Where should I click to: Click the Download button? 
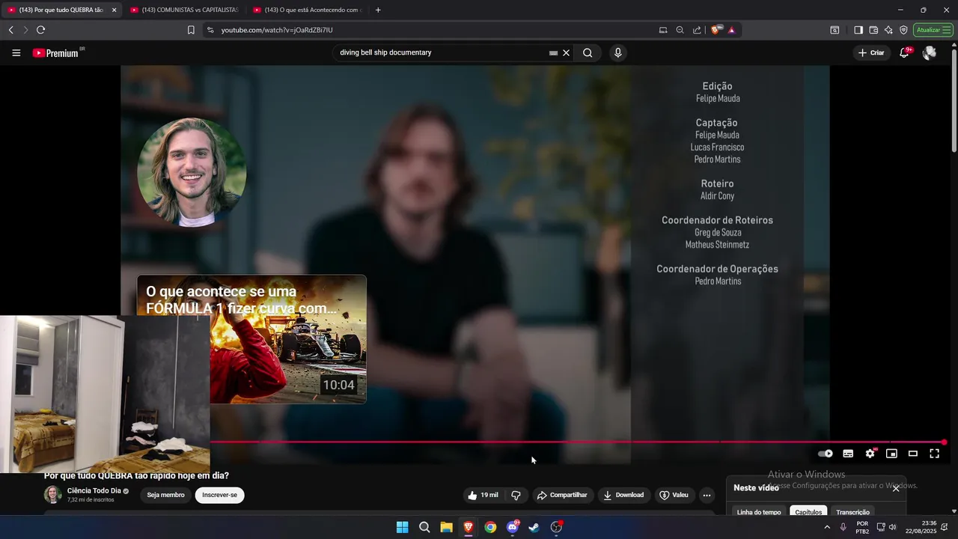(x=623, y=495)
